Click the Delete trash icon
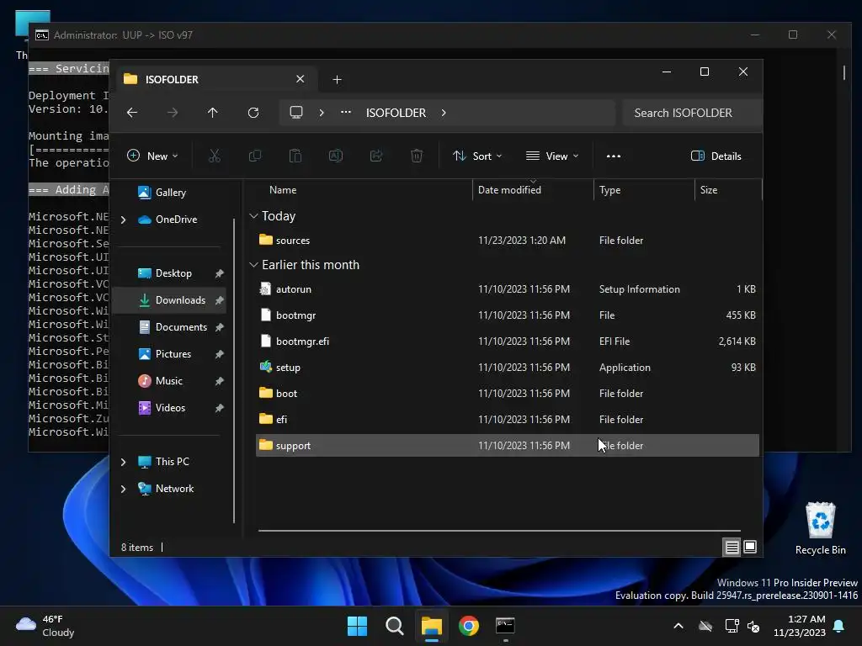862x646 pixels. (x=416, y=156)
